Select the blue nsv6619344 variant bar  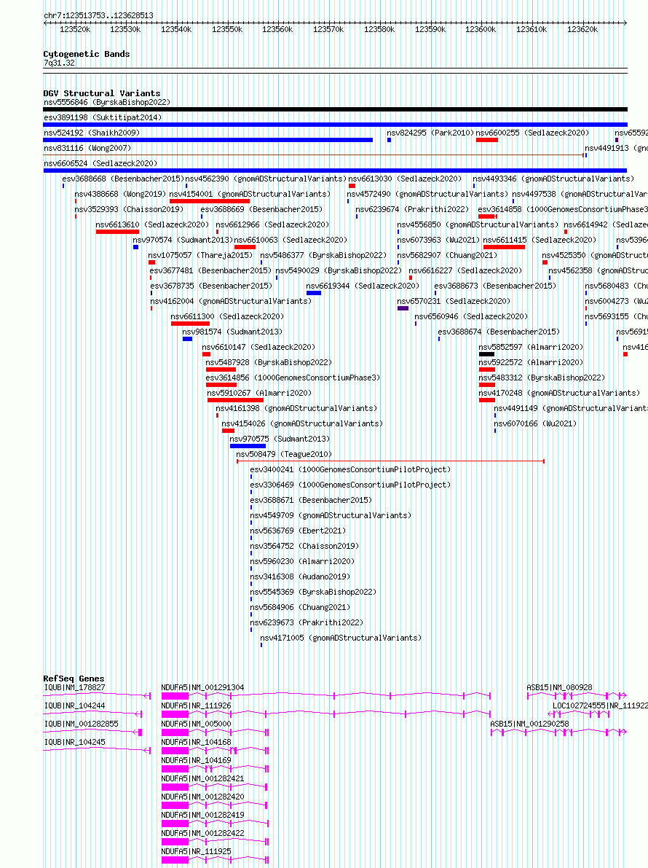click(314, 294)
